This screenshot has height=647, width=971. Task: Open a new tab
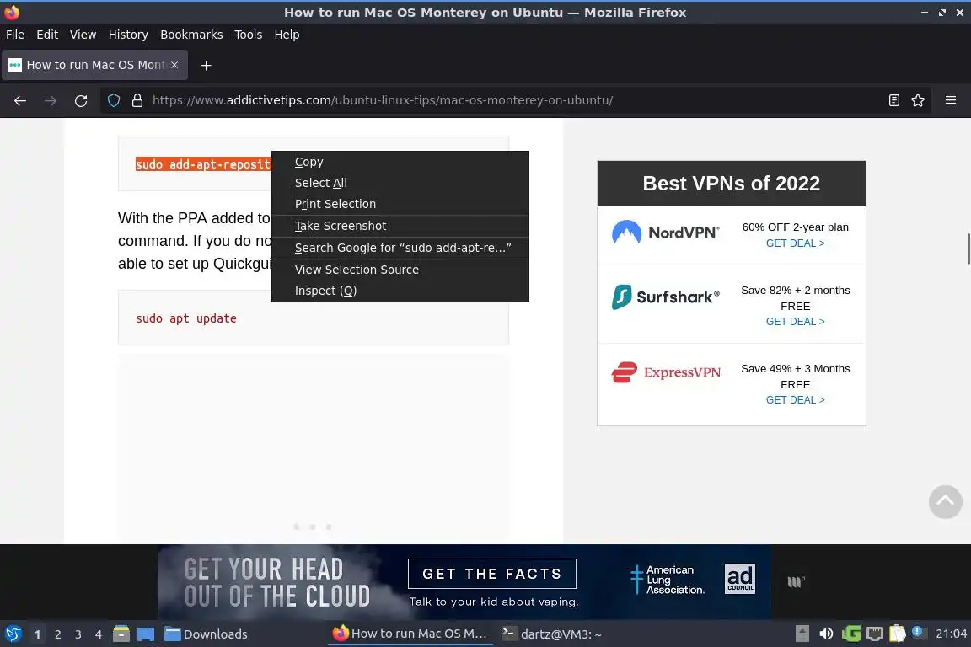(207, 65)
